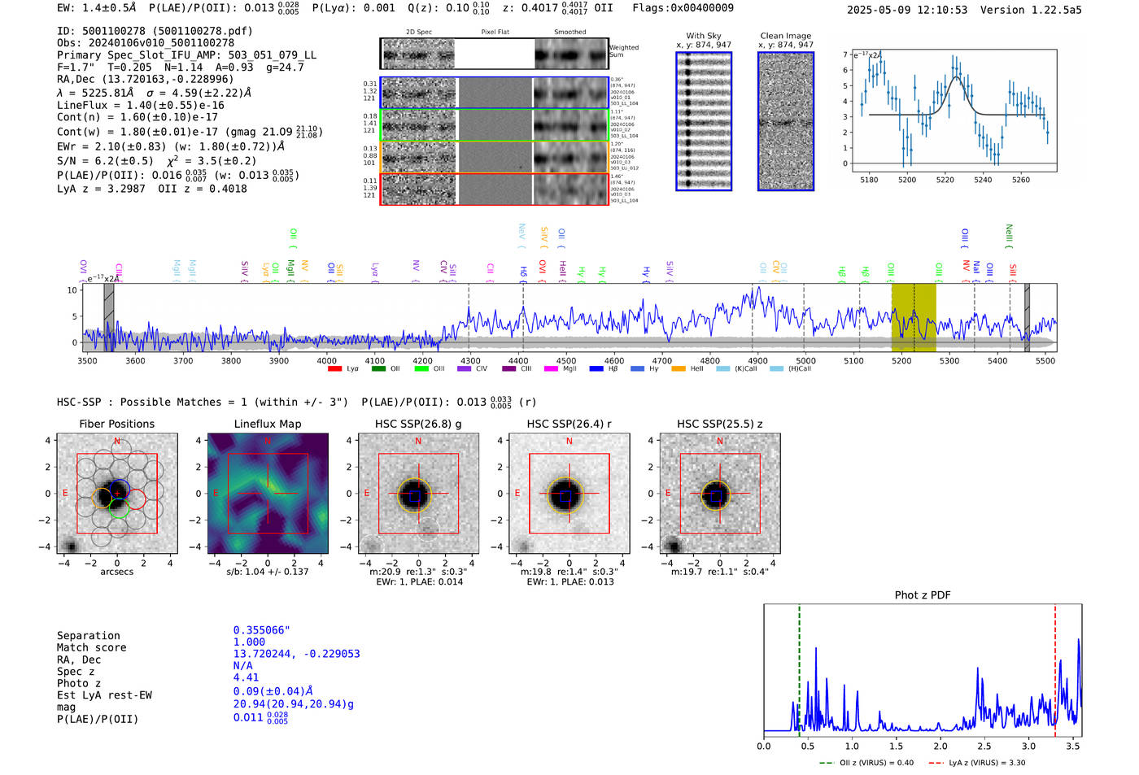The height and width of the screenshot is (775, 1139).
Task: Click the blue RA, Dec match coordinates
Action: click(296, 654)
